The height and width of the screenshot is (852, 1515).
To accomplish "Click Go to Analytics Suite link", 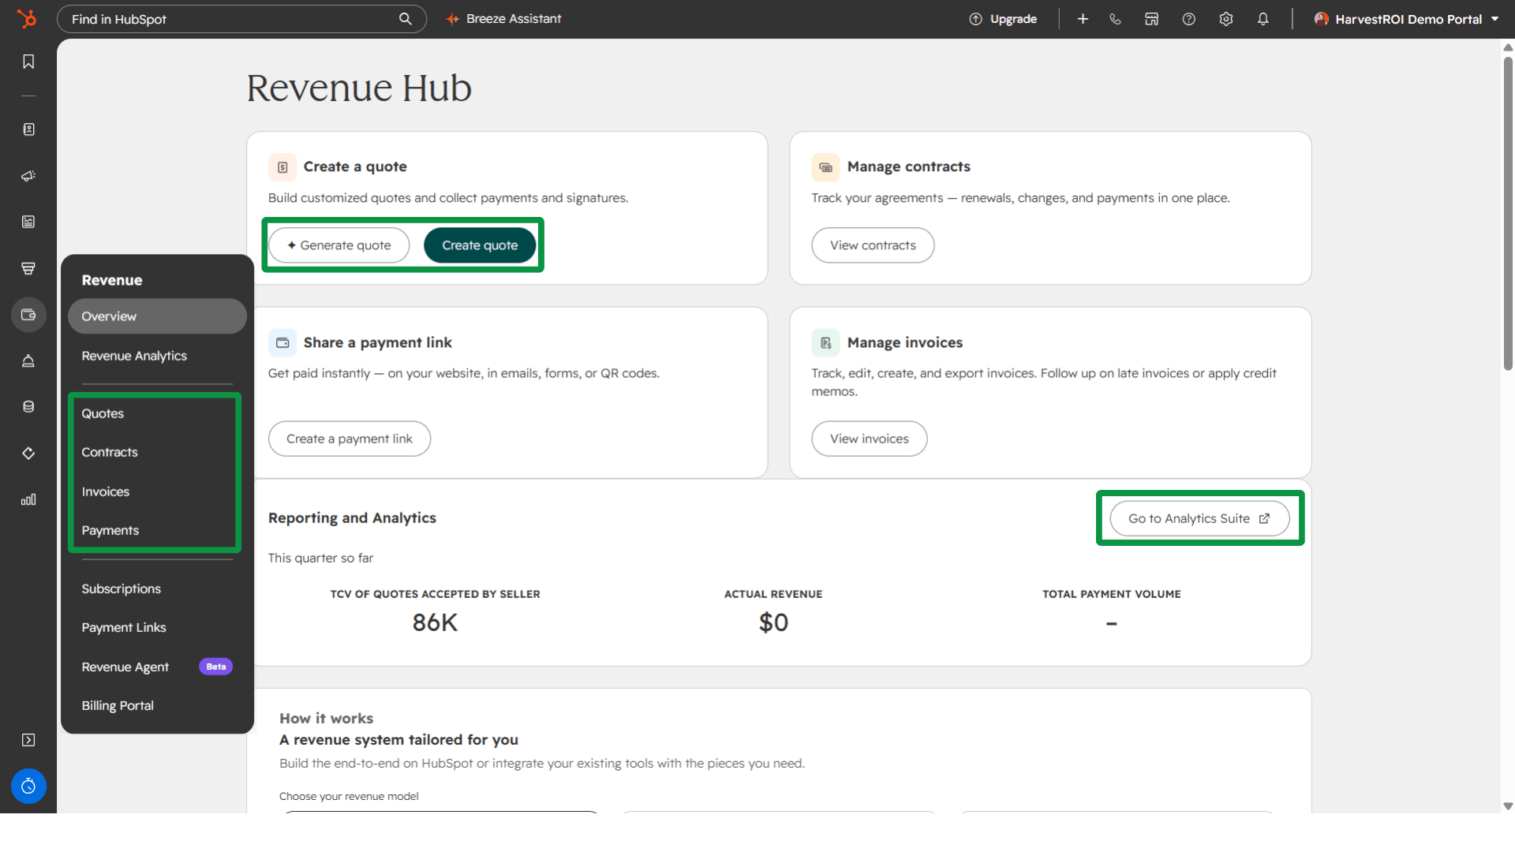I will pos(1199,518).
